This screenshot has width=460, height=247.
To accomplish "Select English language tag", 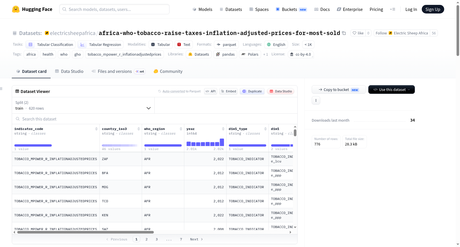I will tap(276, 44).
